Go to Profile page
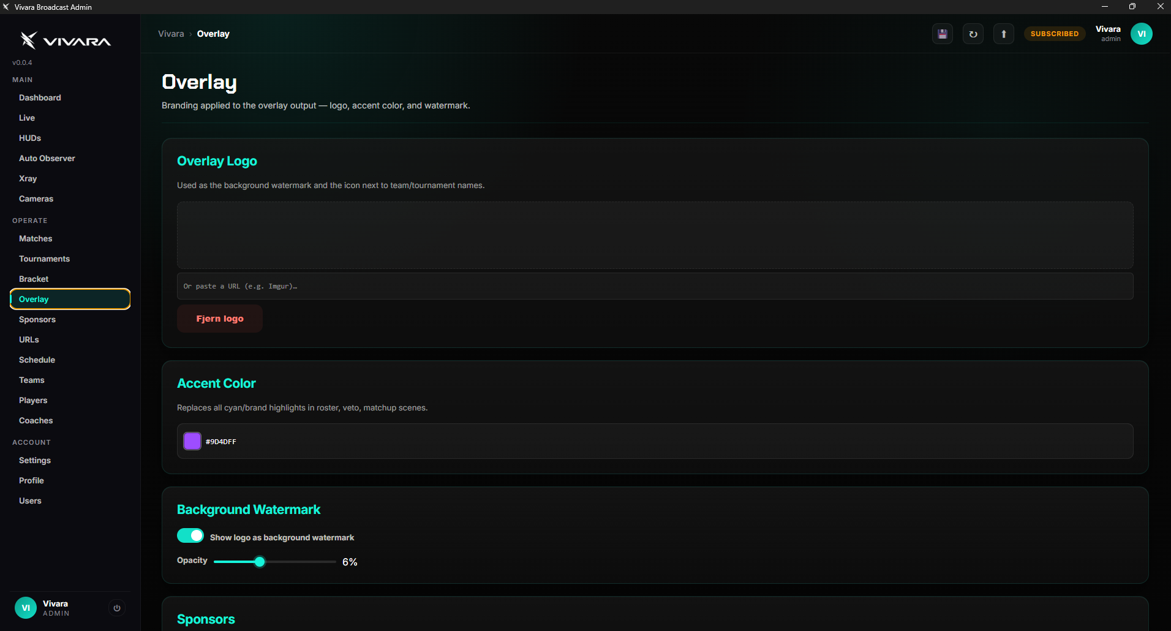1171x631 pixels. point(70,480)
